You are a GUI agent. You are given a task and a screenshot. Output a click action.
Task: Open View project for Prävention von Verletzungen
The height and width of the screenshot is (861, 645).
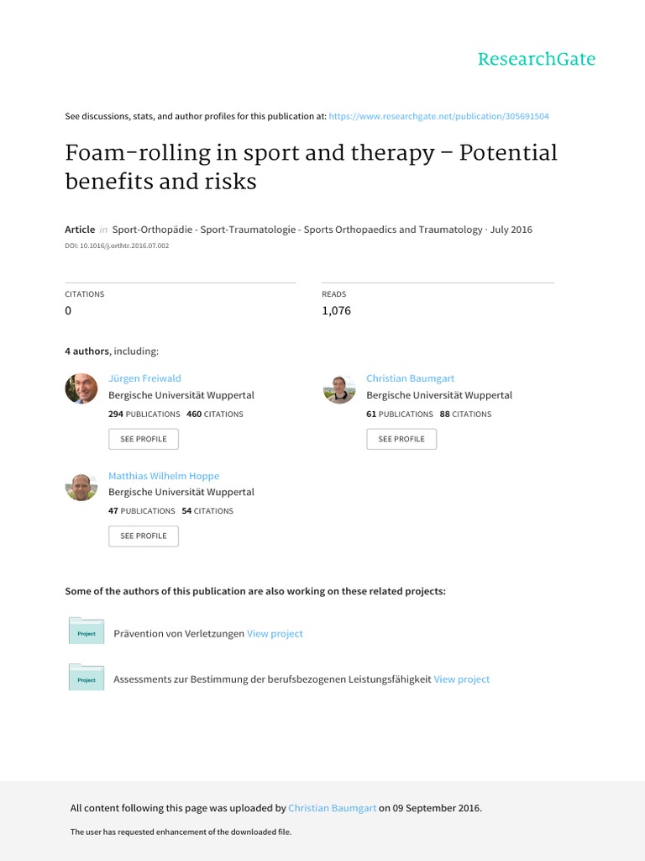click(275, 633)
